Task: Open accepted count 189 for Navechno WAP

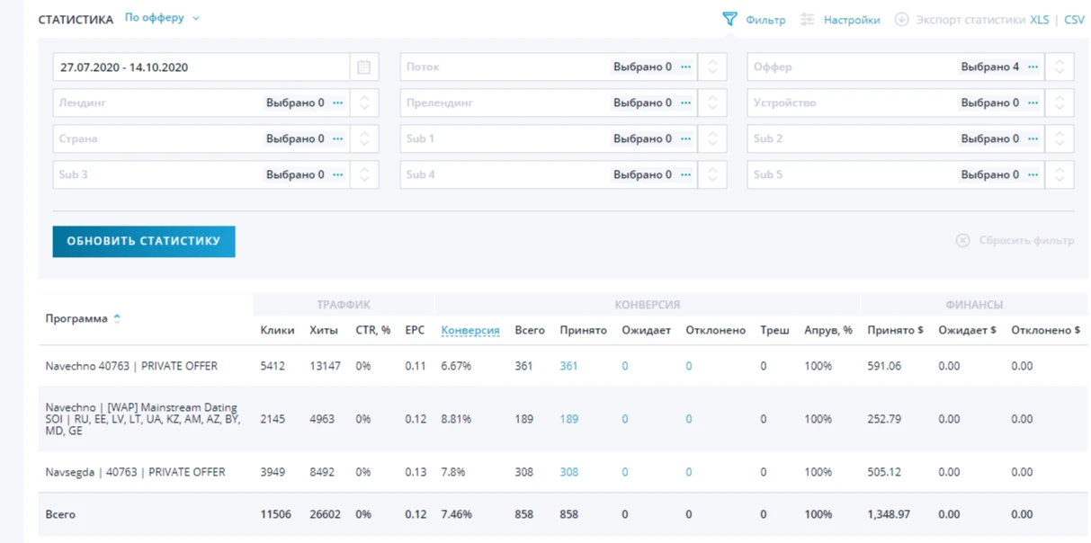Action: click(568, 419)
